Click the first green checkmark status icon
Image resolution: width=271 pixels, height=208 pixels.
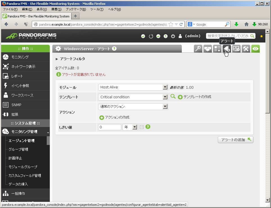click(x=143, y=36)
